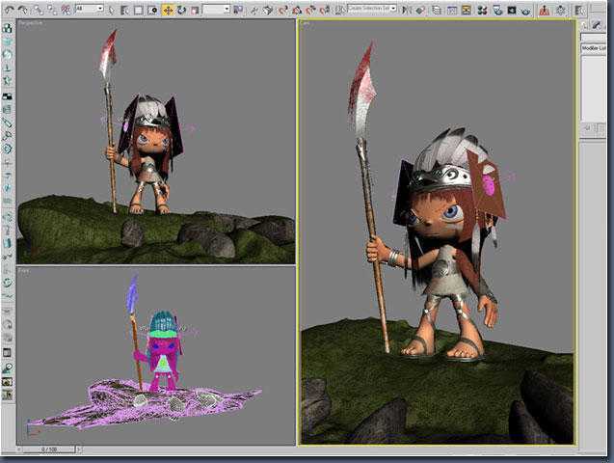Activate the Unlink Selection tool
Image resolution: width=614 pixels, height=463 pixels.
52,10
